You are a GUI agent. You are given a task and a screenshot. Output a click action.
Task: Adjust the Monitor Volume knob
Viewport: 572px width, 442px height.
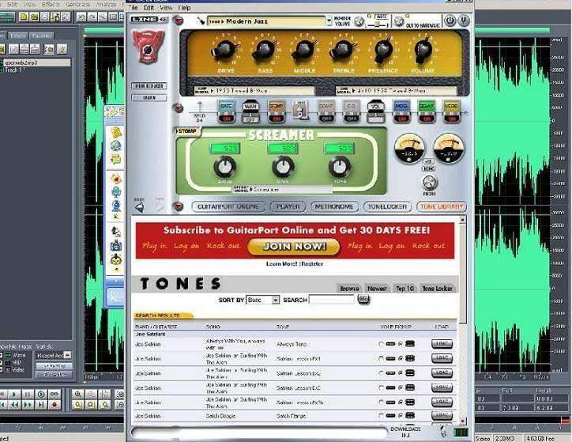[x=359, y=21]
